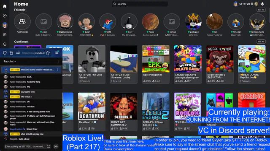
Task: Open the browser hamburger menu icon
Action: click(57, 53)
